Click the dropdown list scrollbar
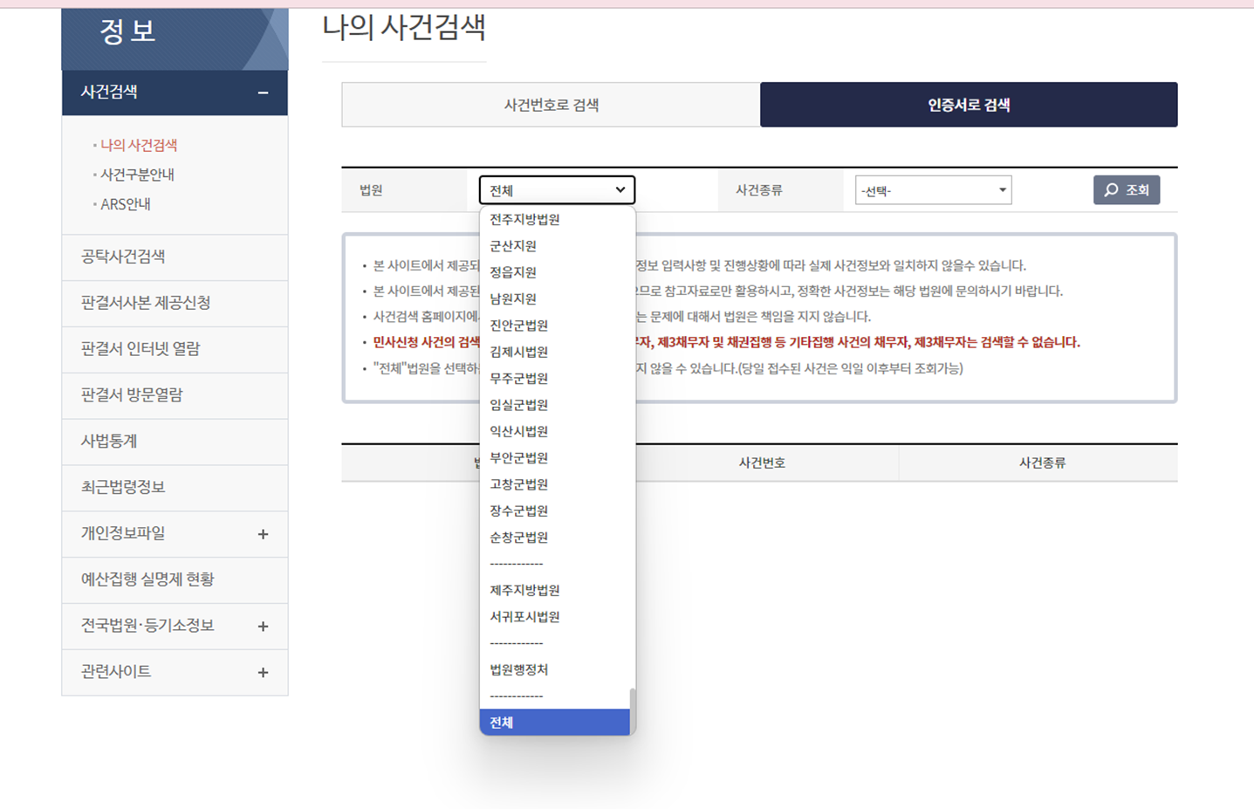 point(631,707)
